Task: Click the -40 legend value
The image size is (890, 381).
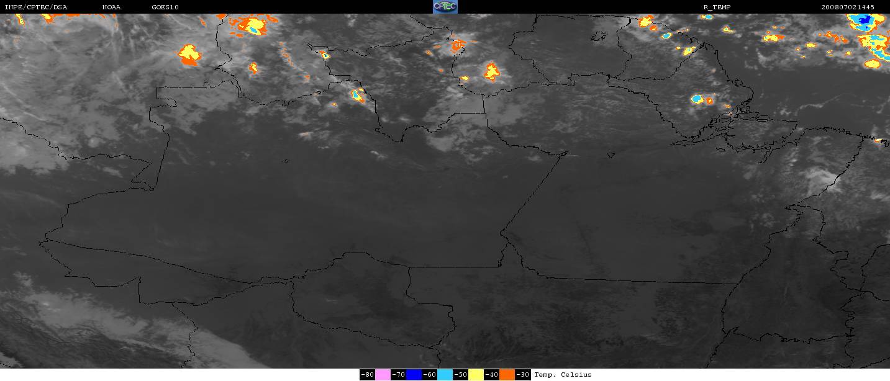Action: click(492, 375)
